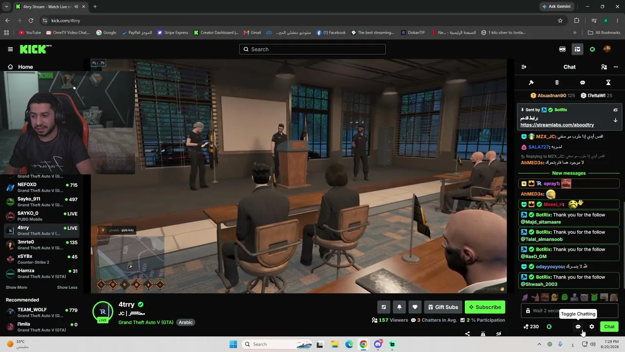Click the Arabic language tag
This screenshot has height=352, width=625.
point(186,323)
